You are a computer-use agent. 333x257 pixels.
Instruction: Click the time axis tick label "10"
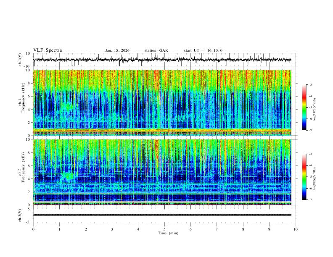tap(296, 229)
